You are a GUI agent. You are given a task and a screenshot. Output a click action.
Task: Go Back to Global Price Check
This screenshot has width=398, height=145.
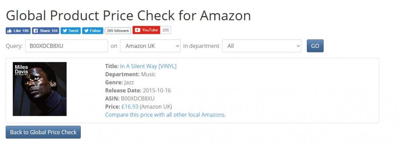43,132
